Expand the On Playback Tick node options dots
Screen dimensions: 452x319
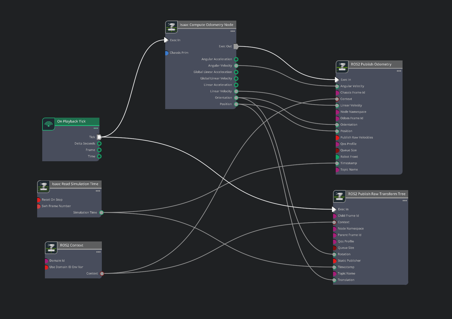[96, 128]
